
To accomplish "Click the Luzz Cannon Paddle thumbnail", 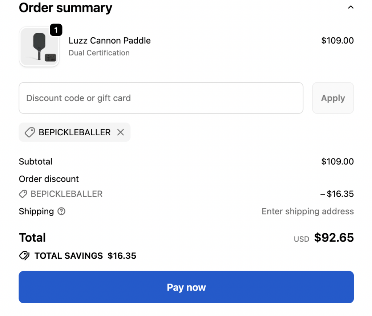I will point(39,47).
